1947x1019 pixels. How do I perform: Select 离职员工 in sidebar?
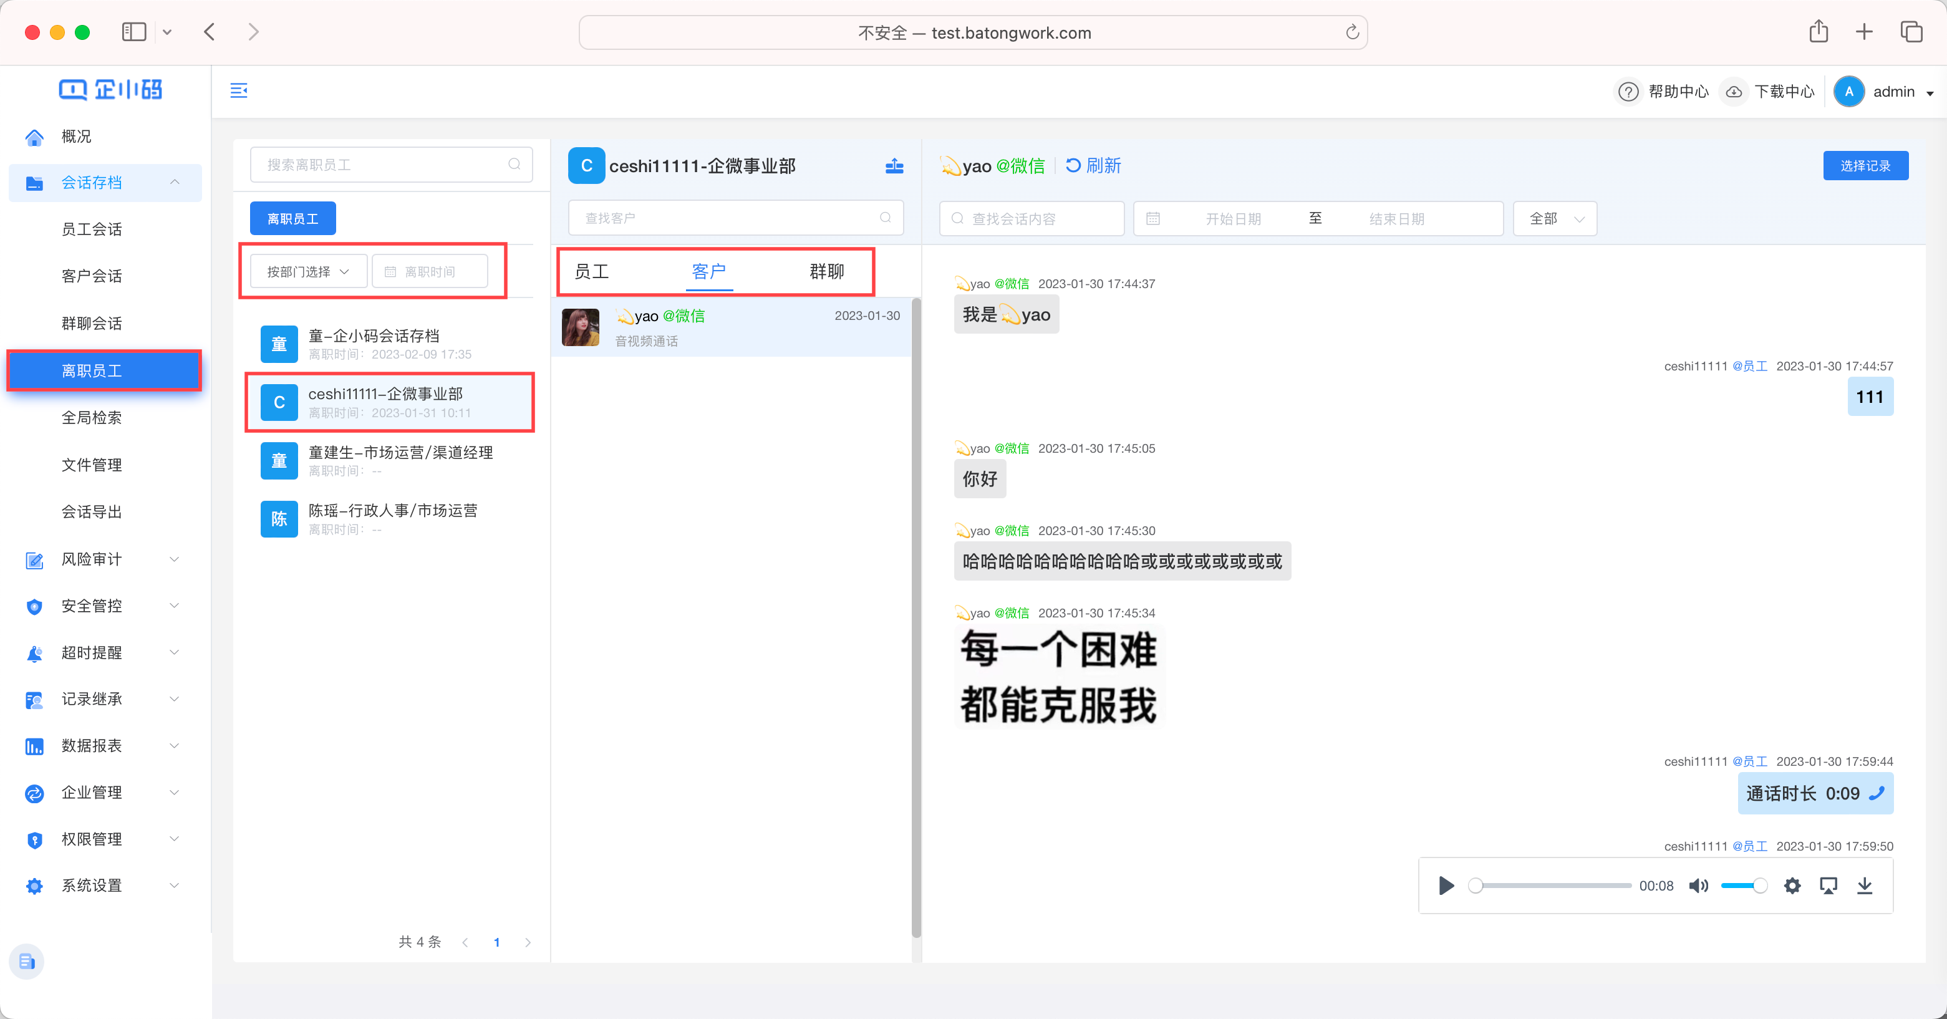pos(105,371)
